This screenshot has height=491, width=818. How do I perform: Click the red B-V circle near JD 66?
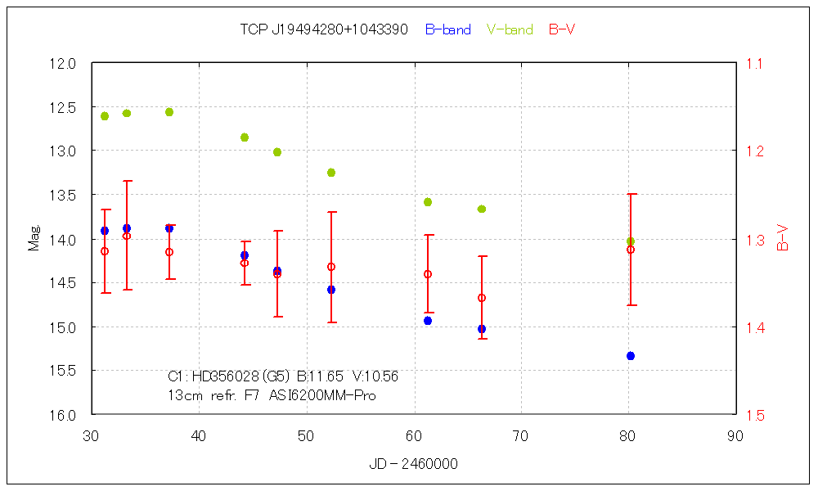(x=482, y=298)
